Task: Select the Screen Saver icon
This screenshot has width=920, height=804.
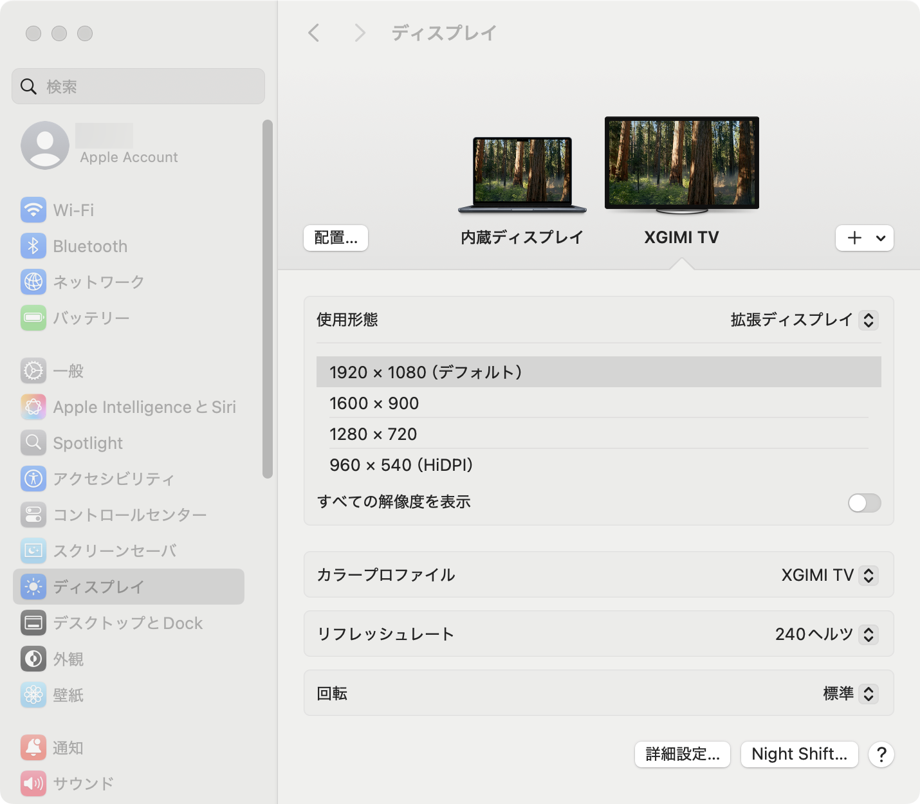Action: click(33, 551)
